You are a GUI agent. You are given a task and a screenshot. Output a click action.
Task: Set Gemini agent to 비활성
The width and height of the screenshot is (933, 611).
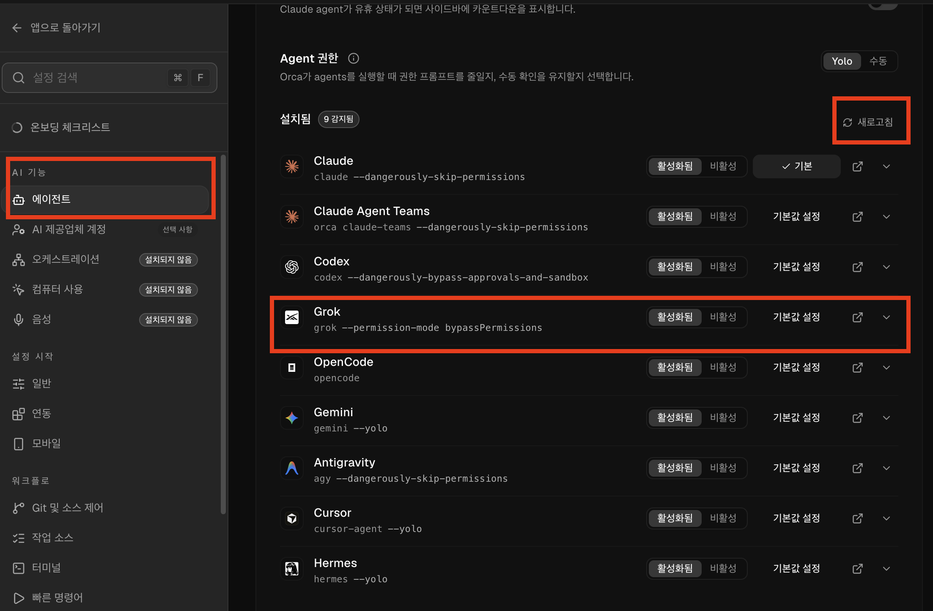tap(723, 417)
